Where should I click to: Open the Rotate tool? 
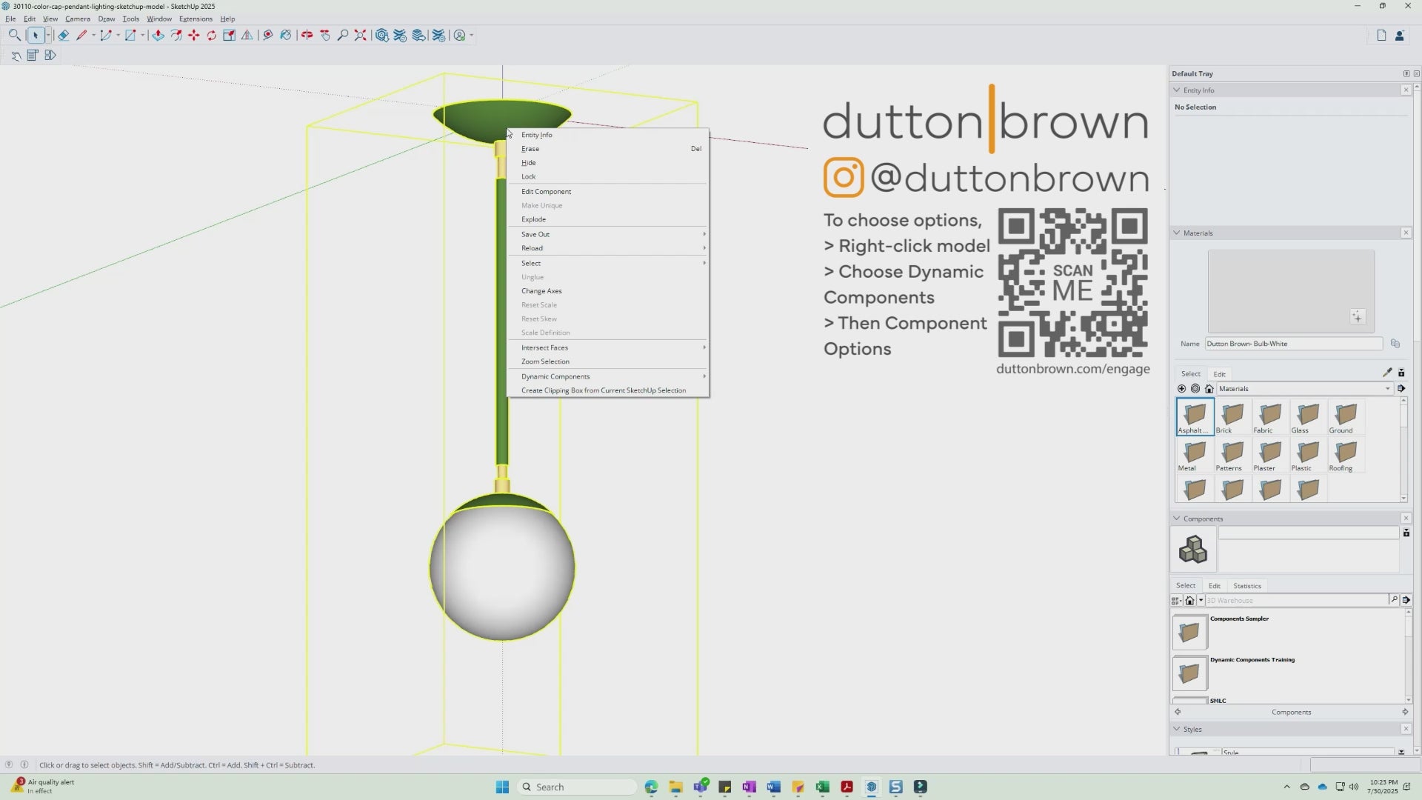point(212,35)
